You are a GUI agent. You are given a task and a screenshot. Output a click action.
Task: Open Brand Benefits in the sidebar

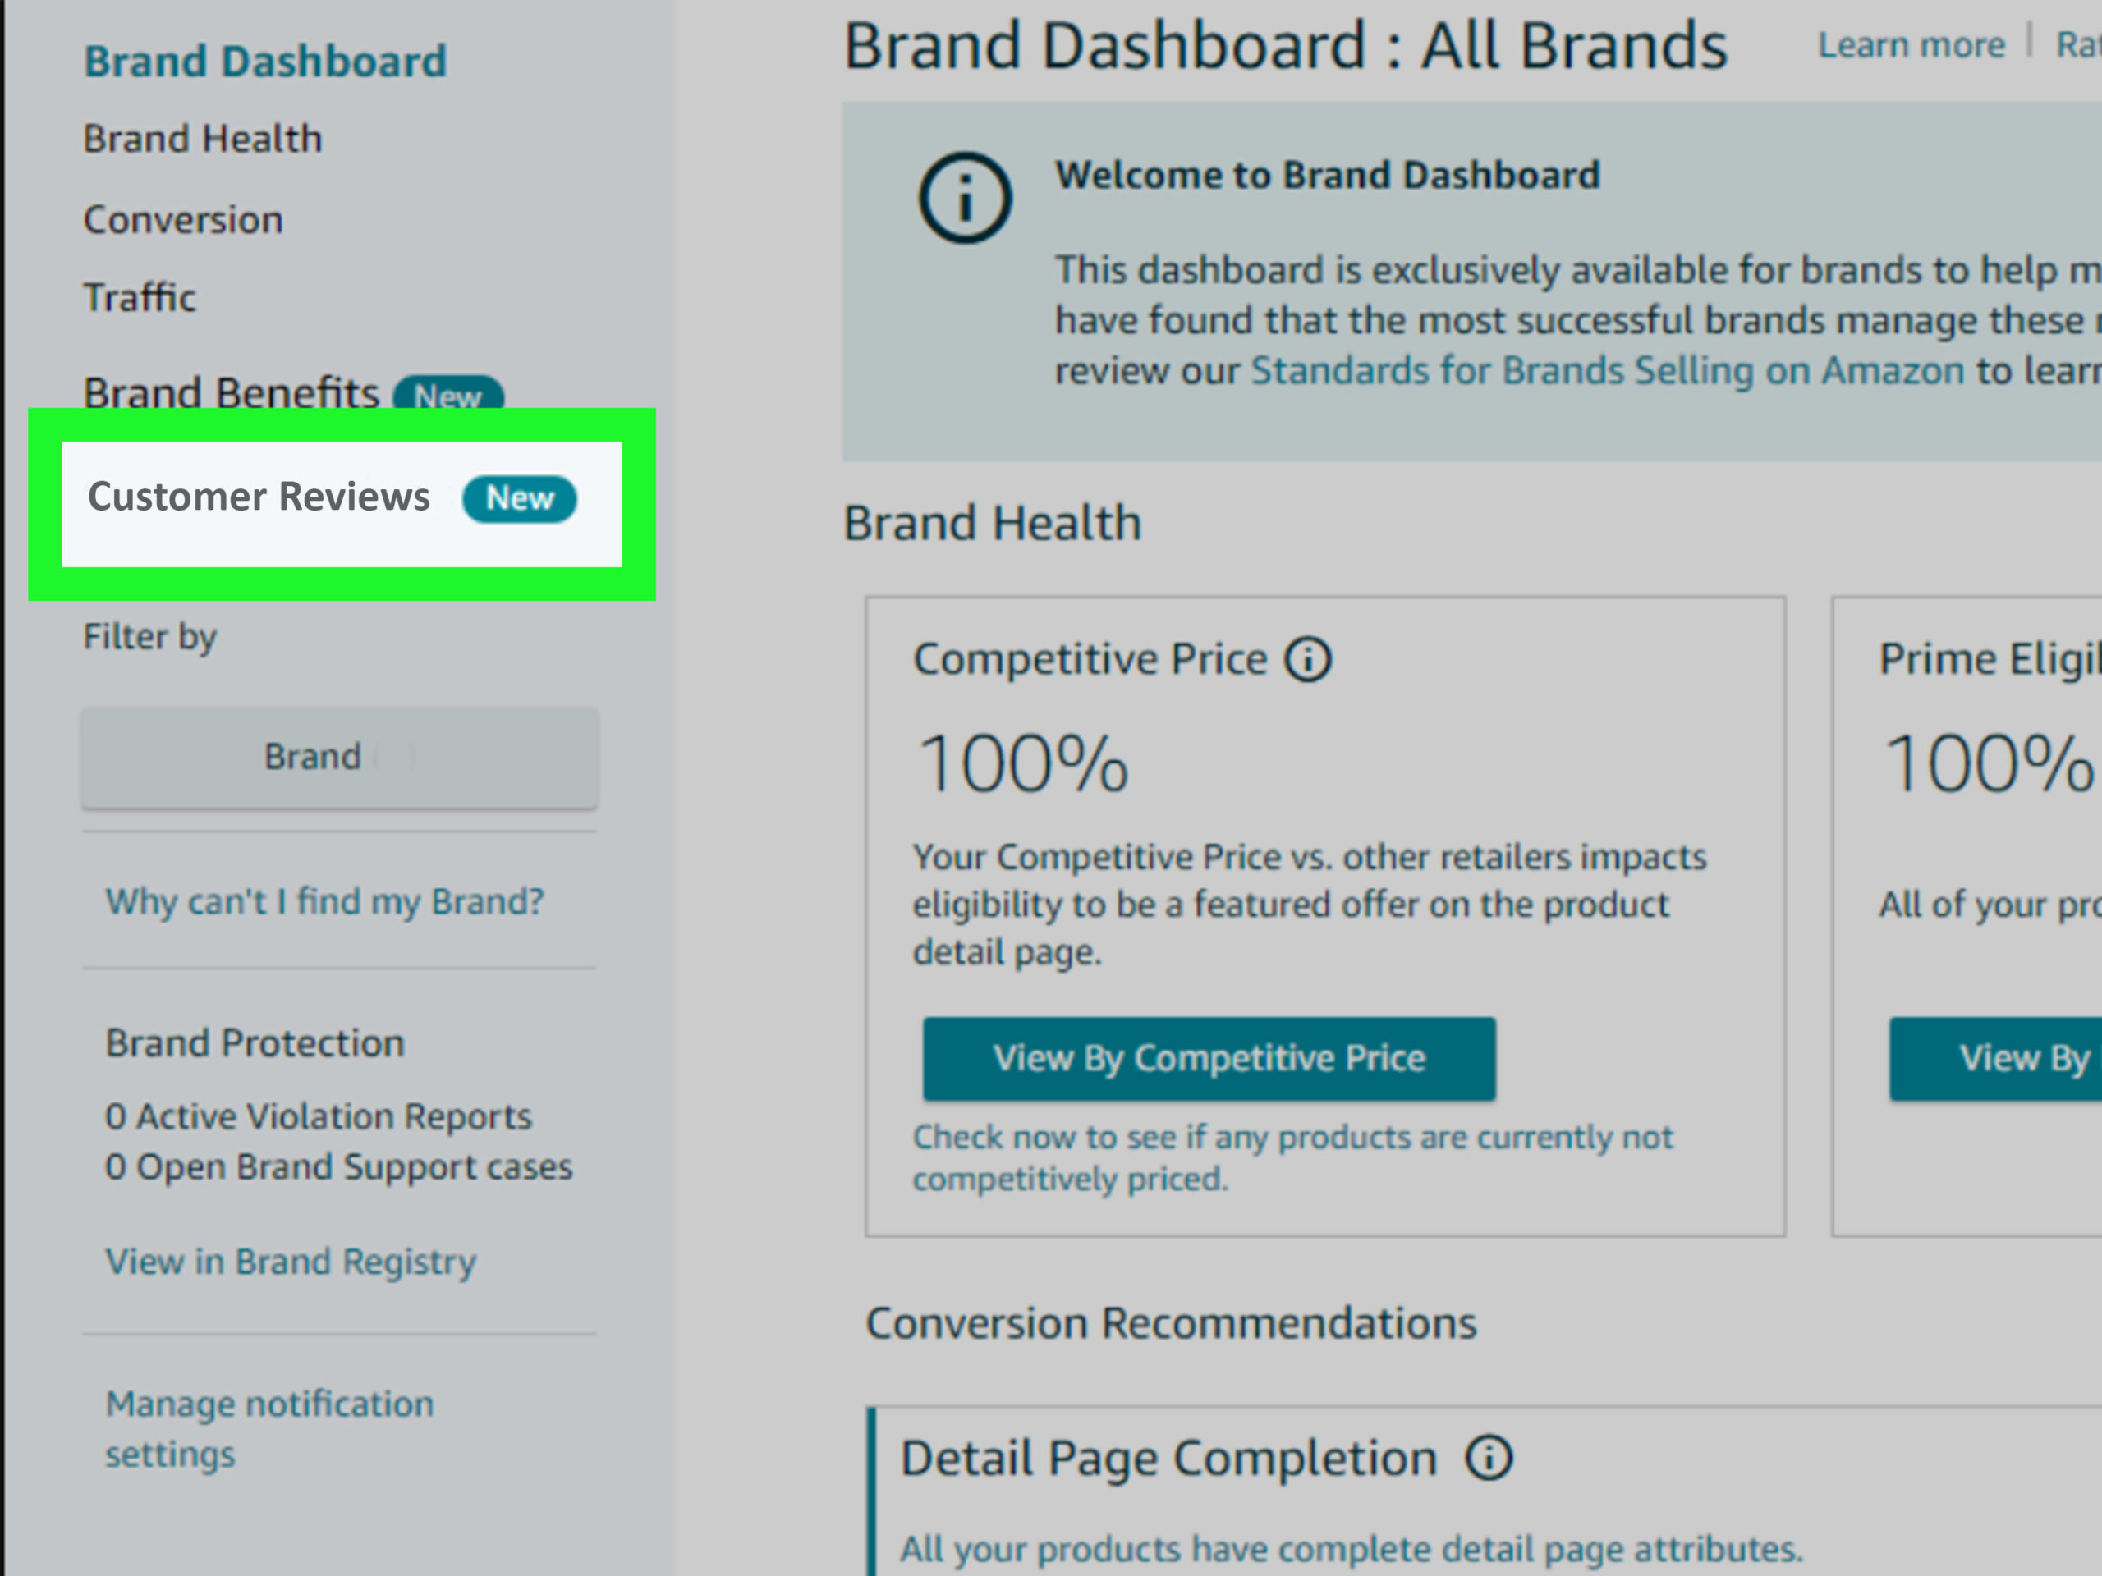click(231, 392)
